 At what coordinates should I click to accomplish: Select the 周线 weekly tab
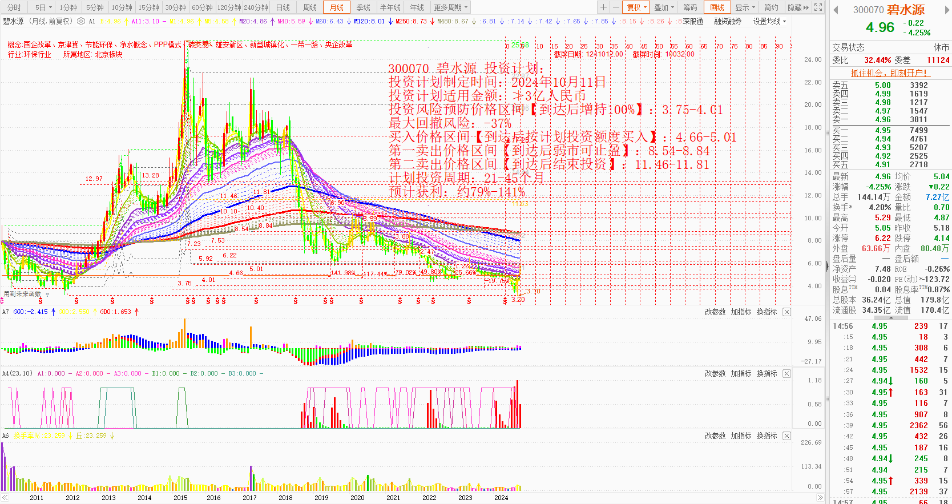click(x=310, y=7)
